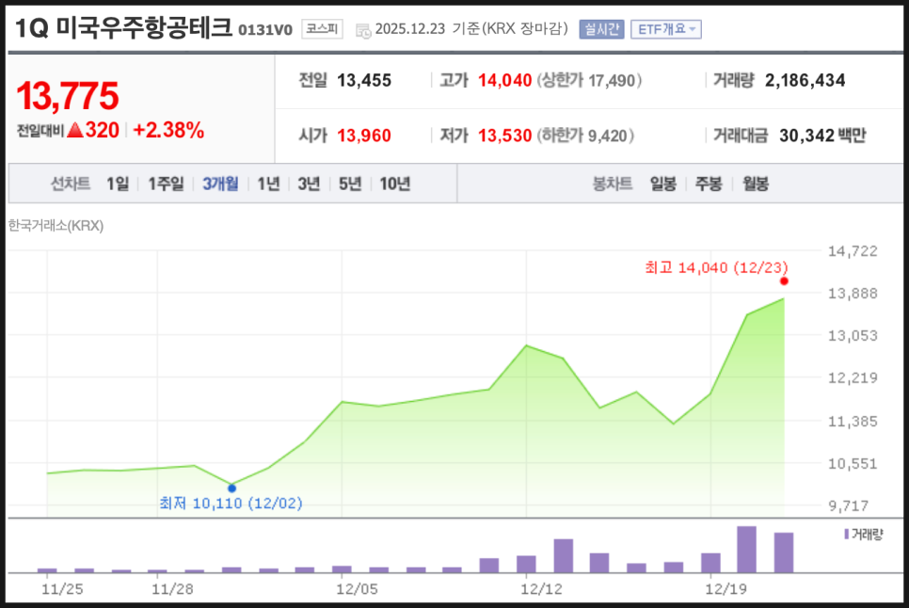Viewport: 909px width, 608px height.
Task: Switch to the 1년 chart range
Action: [268, 184]
